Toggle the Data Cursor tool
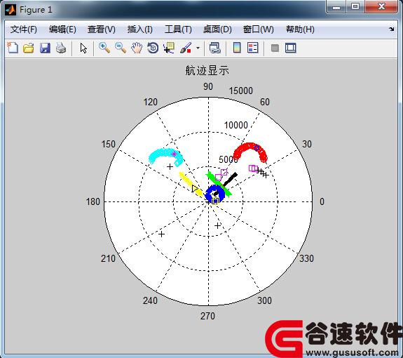The width and height of the screenshot is (403, 358). click(x=169, y=48)
